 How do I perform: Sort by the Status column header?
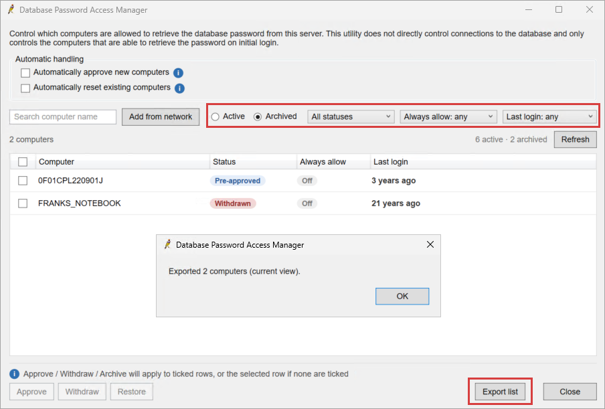253,162
